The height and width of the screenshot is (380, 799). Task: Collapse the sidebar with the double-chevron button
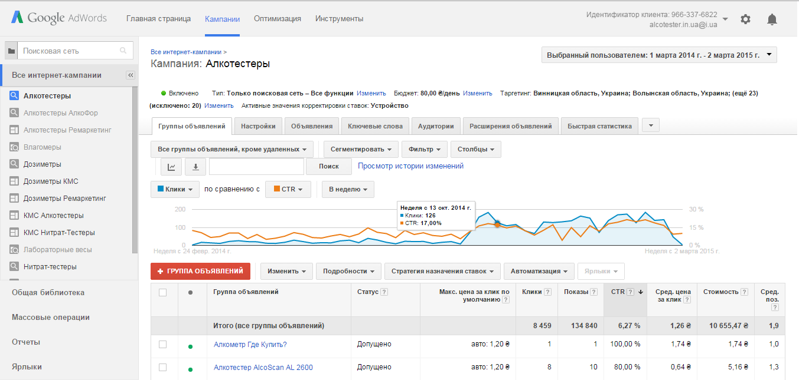pyautogui.click(x=131, y=75)
